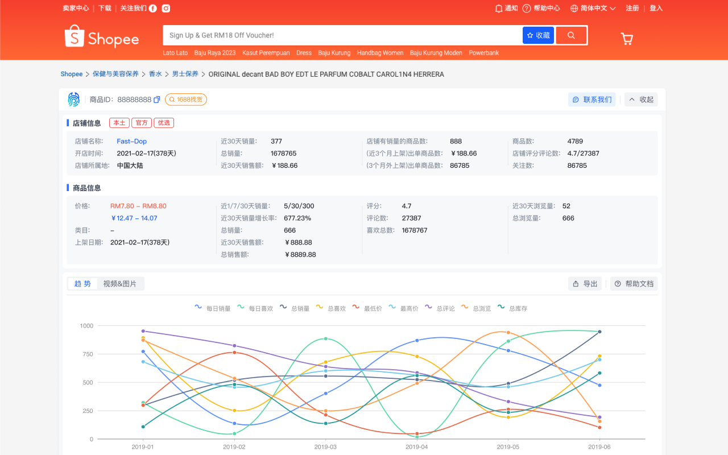The height and width of the screenshot is (455, 728).
Task: Click the 677.23% growth rate value
Action: pyautogui.click(x=297, y=218)
